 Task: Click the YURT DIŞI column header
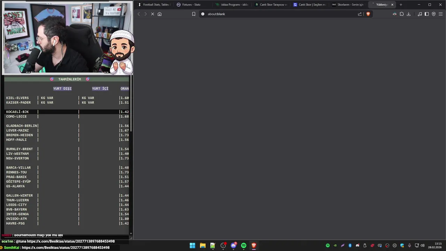pos(62,89)
